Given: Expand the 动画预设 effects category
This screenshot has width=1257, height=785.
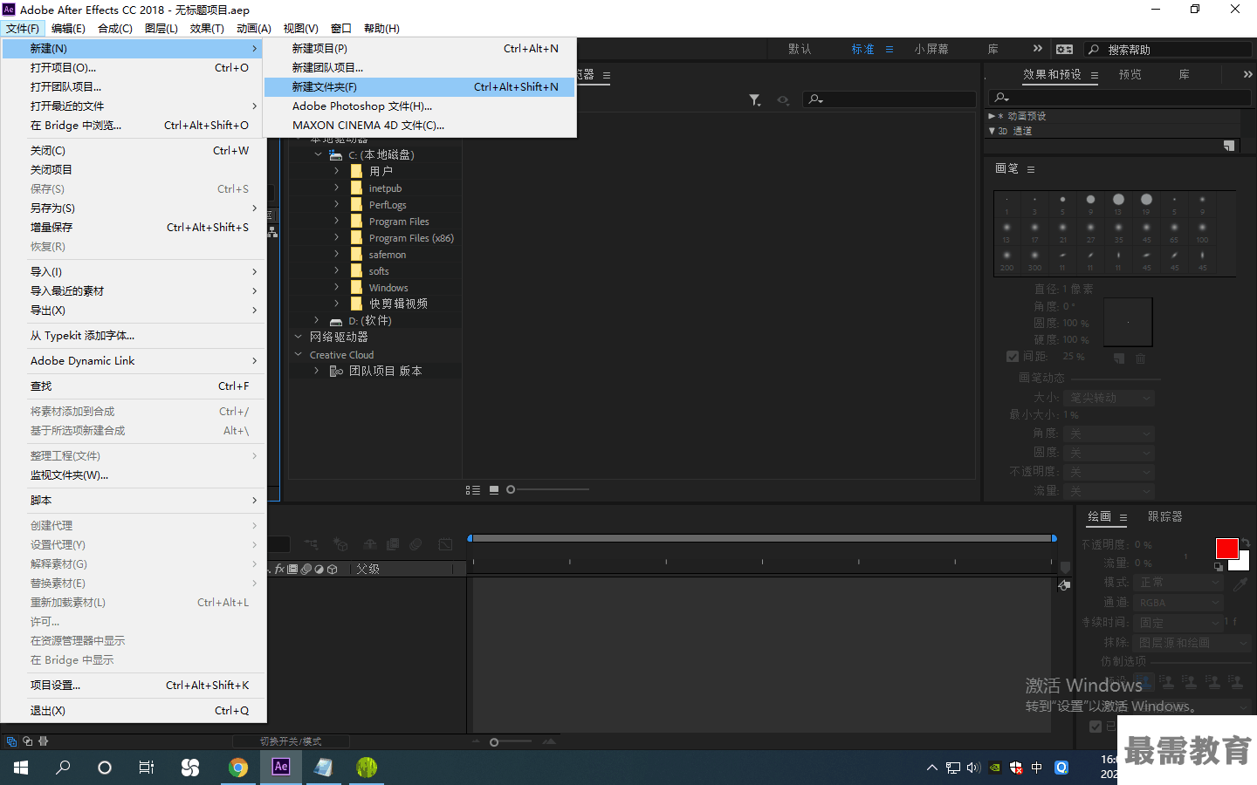Looking at the screenshot, I should [x=992, y=116].
